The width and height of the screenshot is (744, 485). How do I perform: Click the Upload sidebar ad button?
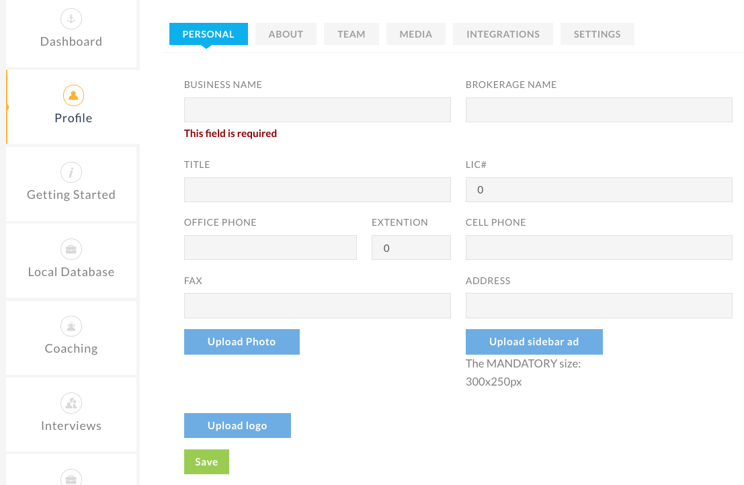pos(534,342)
